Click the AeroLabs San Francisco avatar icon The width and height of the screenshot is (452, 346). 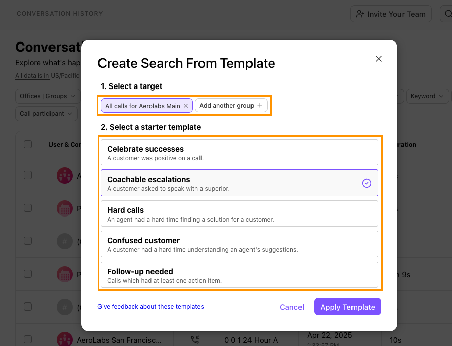(65, 339)
